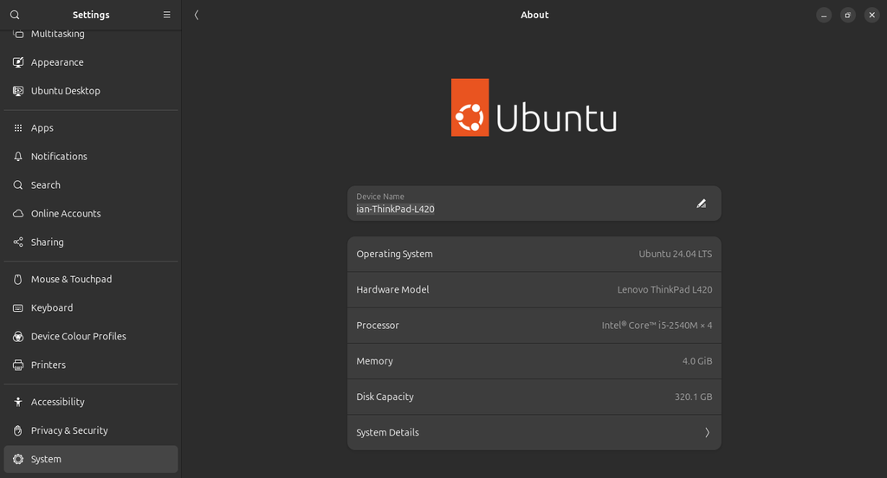Open the Settings hamburger menu
This screenshot has height=478, width=887.
(167, 15)
